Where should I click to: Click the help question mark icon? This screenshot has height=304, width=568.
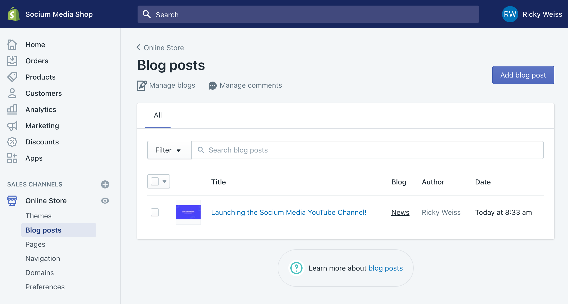[x=296, y=268]
